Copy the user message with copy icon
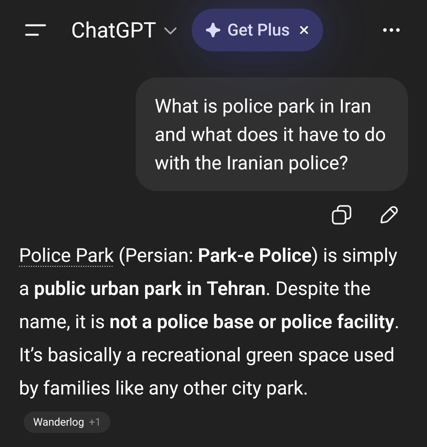This screenshot has height=447, width=427. click(x=342, y=215)
